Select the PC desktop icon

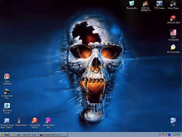(x=173, y=122)
